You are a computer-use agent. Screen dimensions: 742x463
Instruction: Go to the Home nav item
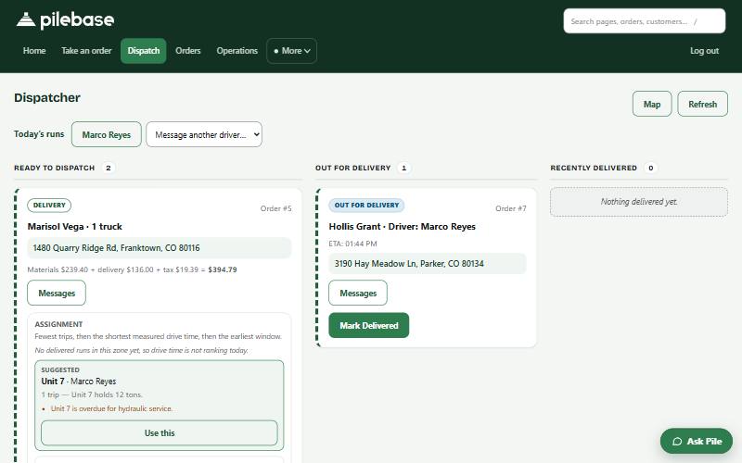pyautogui.click(x=34, y=51)
